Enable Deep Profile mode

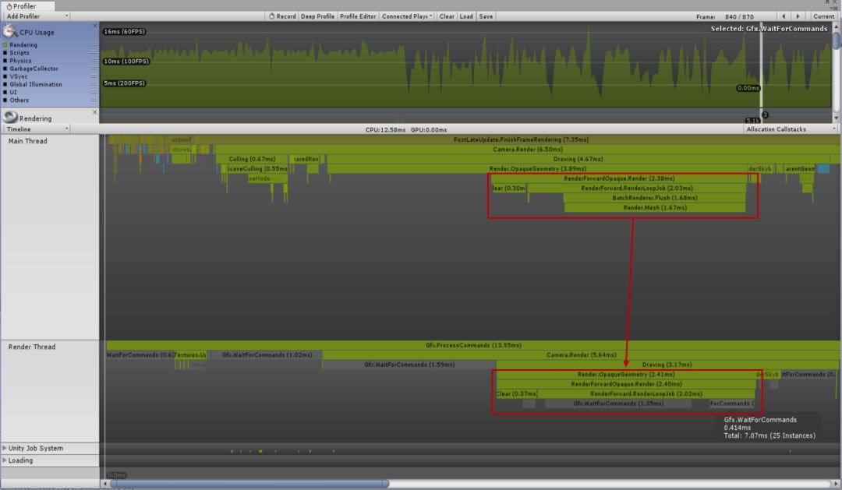click(317, 16)
